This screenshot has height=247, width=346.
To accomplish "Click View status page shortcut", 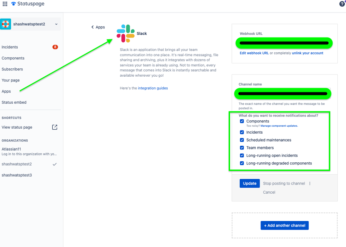I will pos(17,127).
